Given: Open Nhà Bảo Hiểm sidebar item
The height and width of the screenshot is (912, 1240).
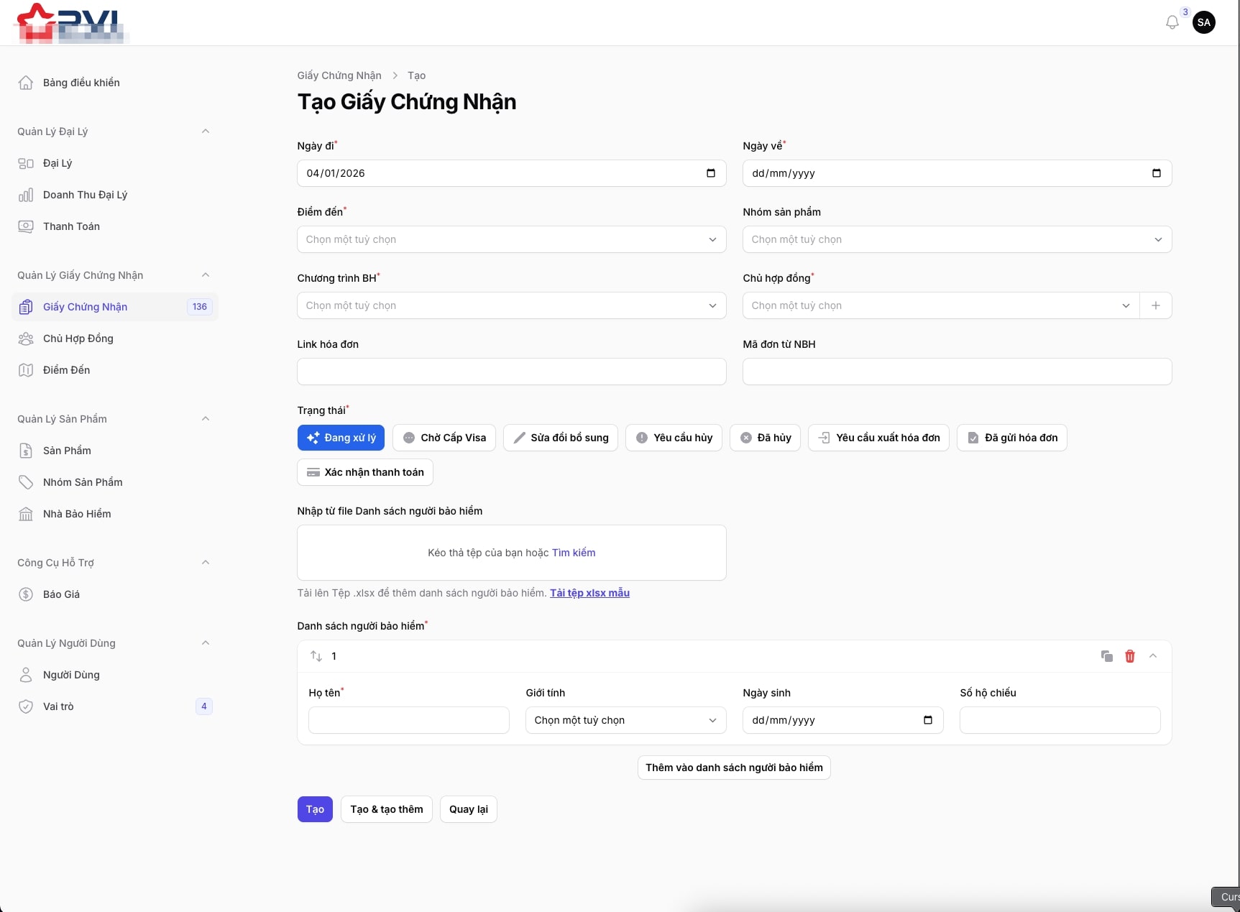Looking at the screenshot, I should [x=77, y=514].
